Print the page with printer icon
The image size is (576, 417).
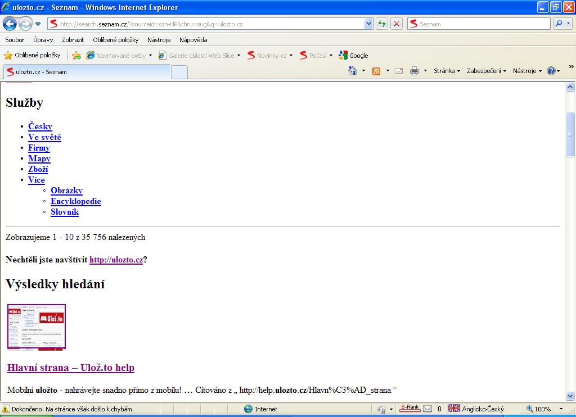click(415, 71)
